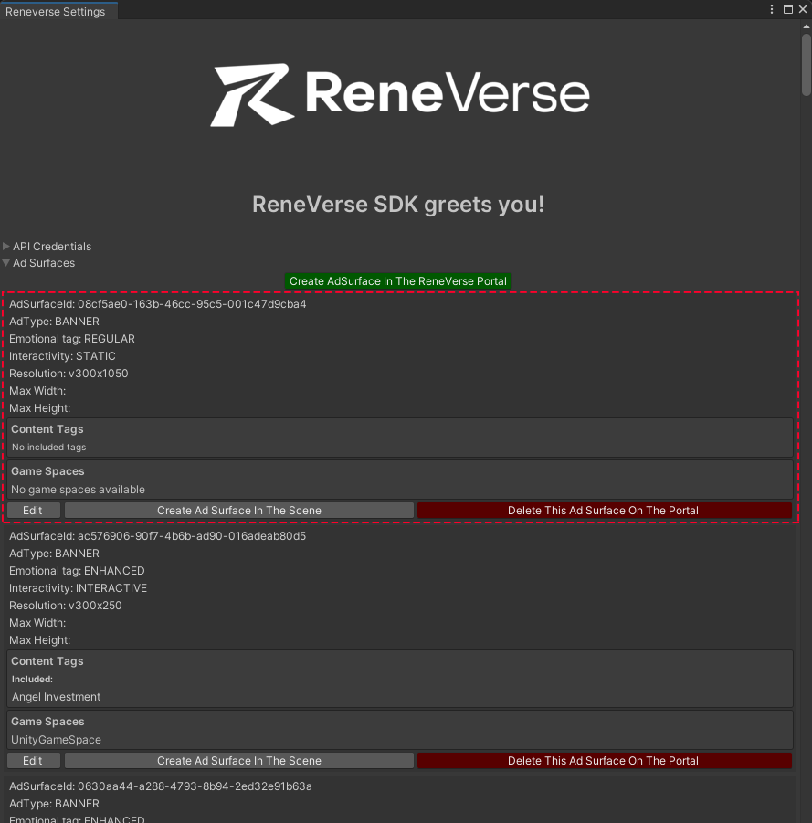812x823 pixels.
Task: Create the INTERACTIVE ad surface in the scene
Action: [238, 761]
